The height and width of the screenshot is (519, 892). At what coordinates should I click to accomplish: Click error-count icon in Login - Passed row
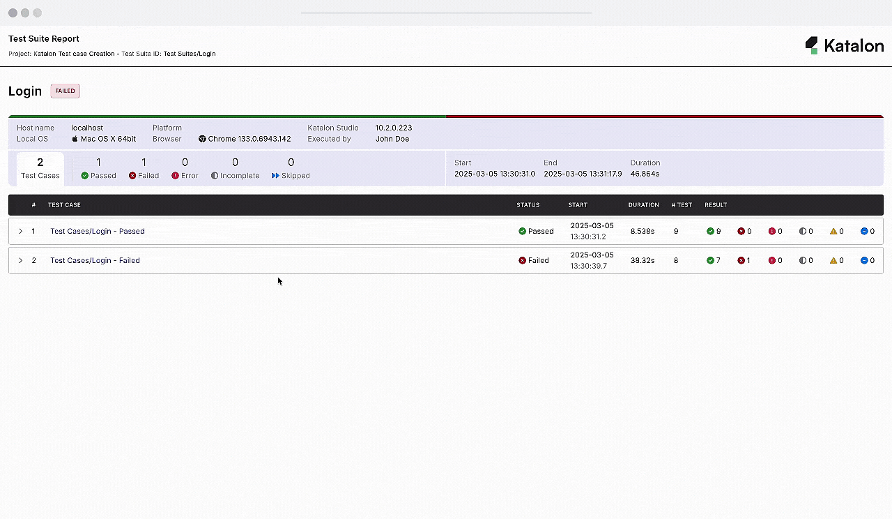pyautogui.click(x=772, y=231)
